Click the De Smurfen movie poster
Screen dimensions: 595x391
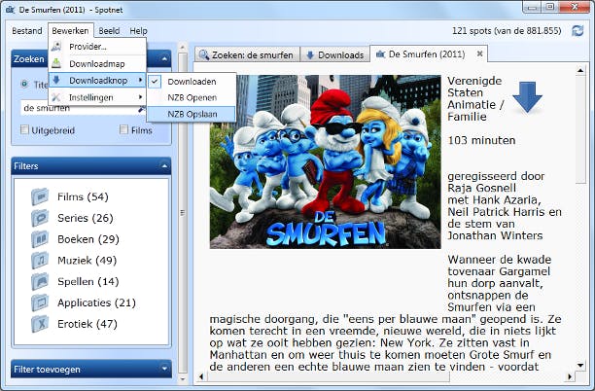point(325,161)
